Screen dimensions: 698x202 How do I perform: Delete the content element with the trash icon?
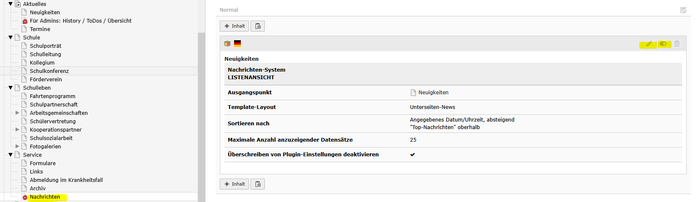point(677,44)
